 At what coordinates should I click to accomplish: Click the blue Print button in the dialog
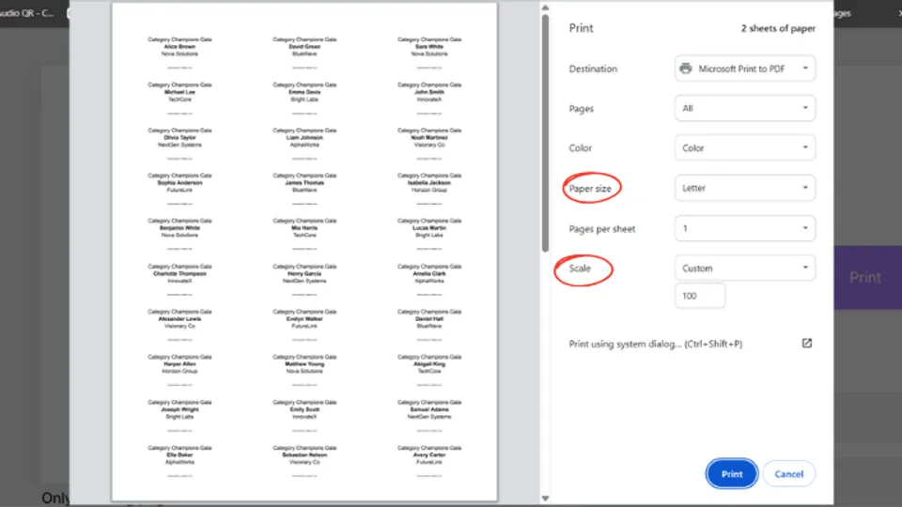tap(732, 473)
